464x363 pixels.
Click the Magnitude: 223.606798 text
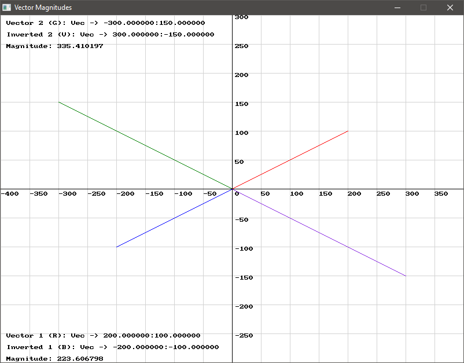tap(55, 358)
